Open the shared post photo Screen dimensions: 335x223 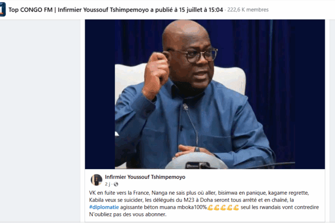coord(205,94)
